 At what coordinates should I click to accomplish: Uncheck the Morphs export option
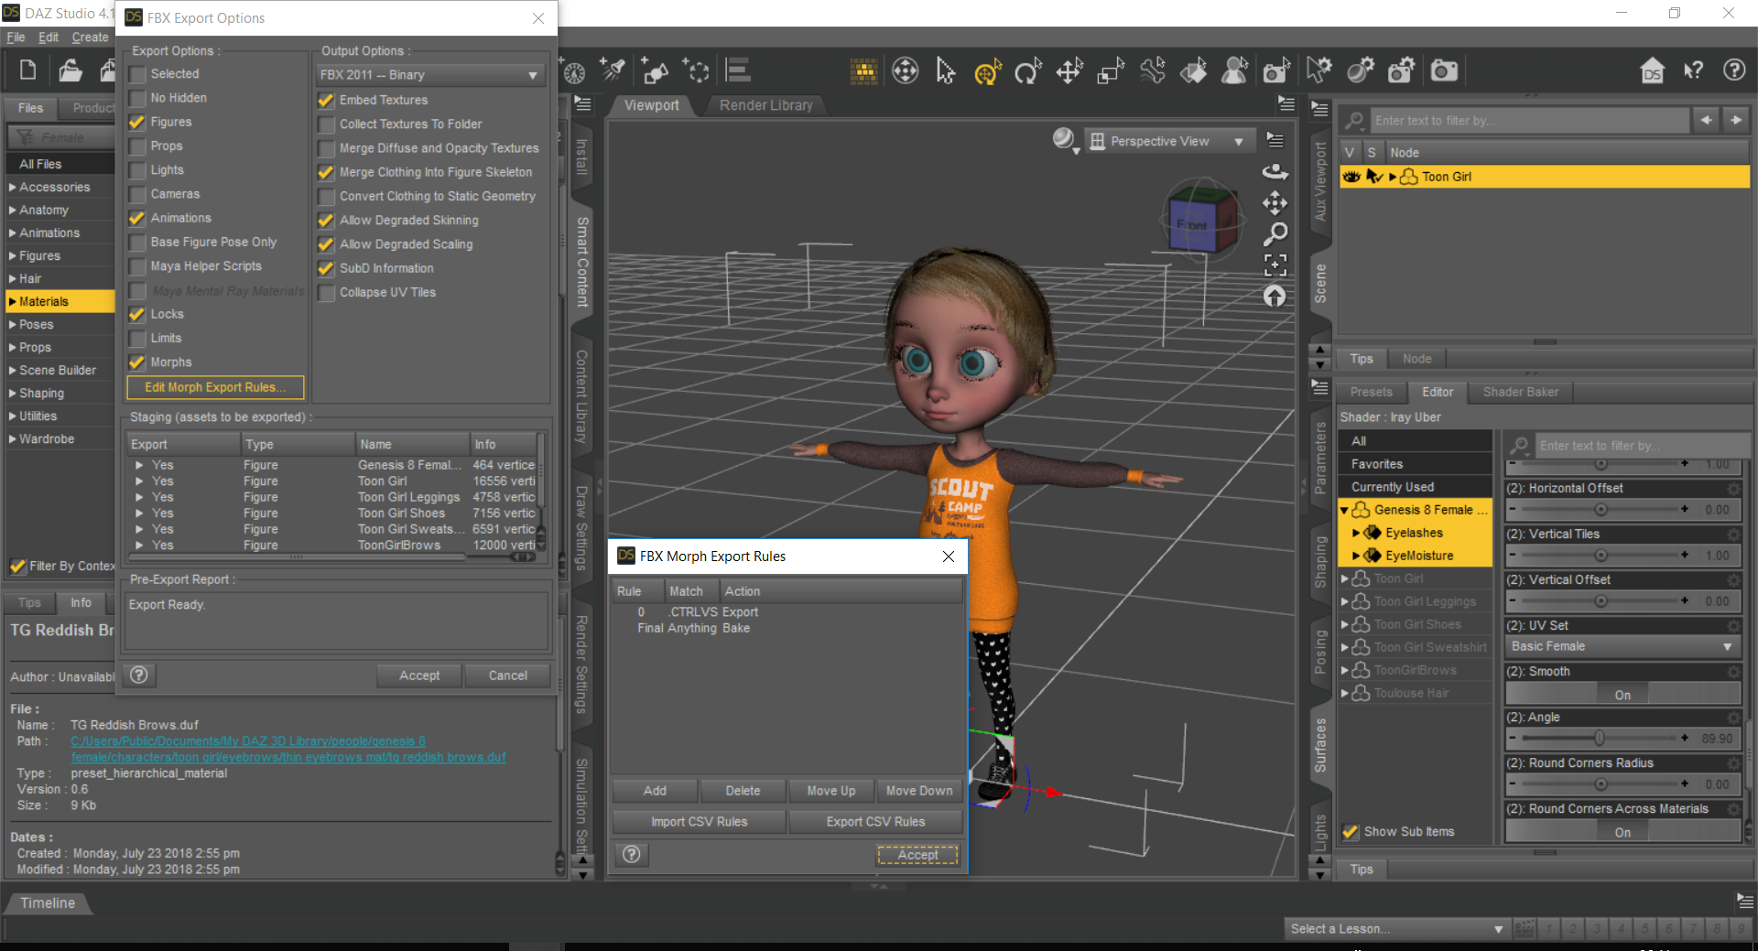[137, 362]
